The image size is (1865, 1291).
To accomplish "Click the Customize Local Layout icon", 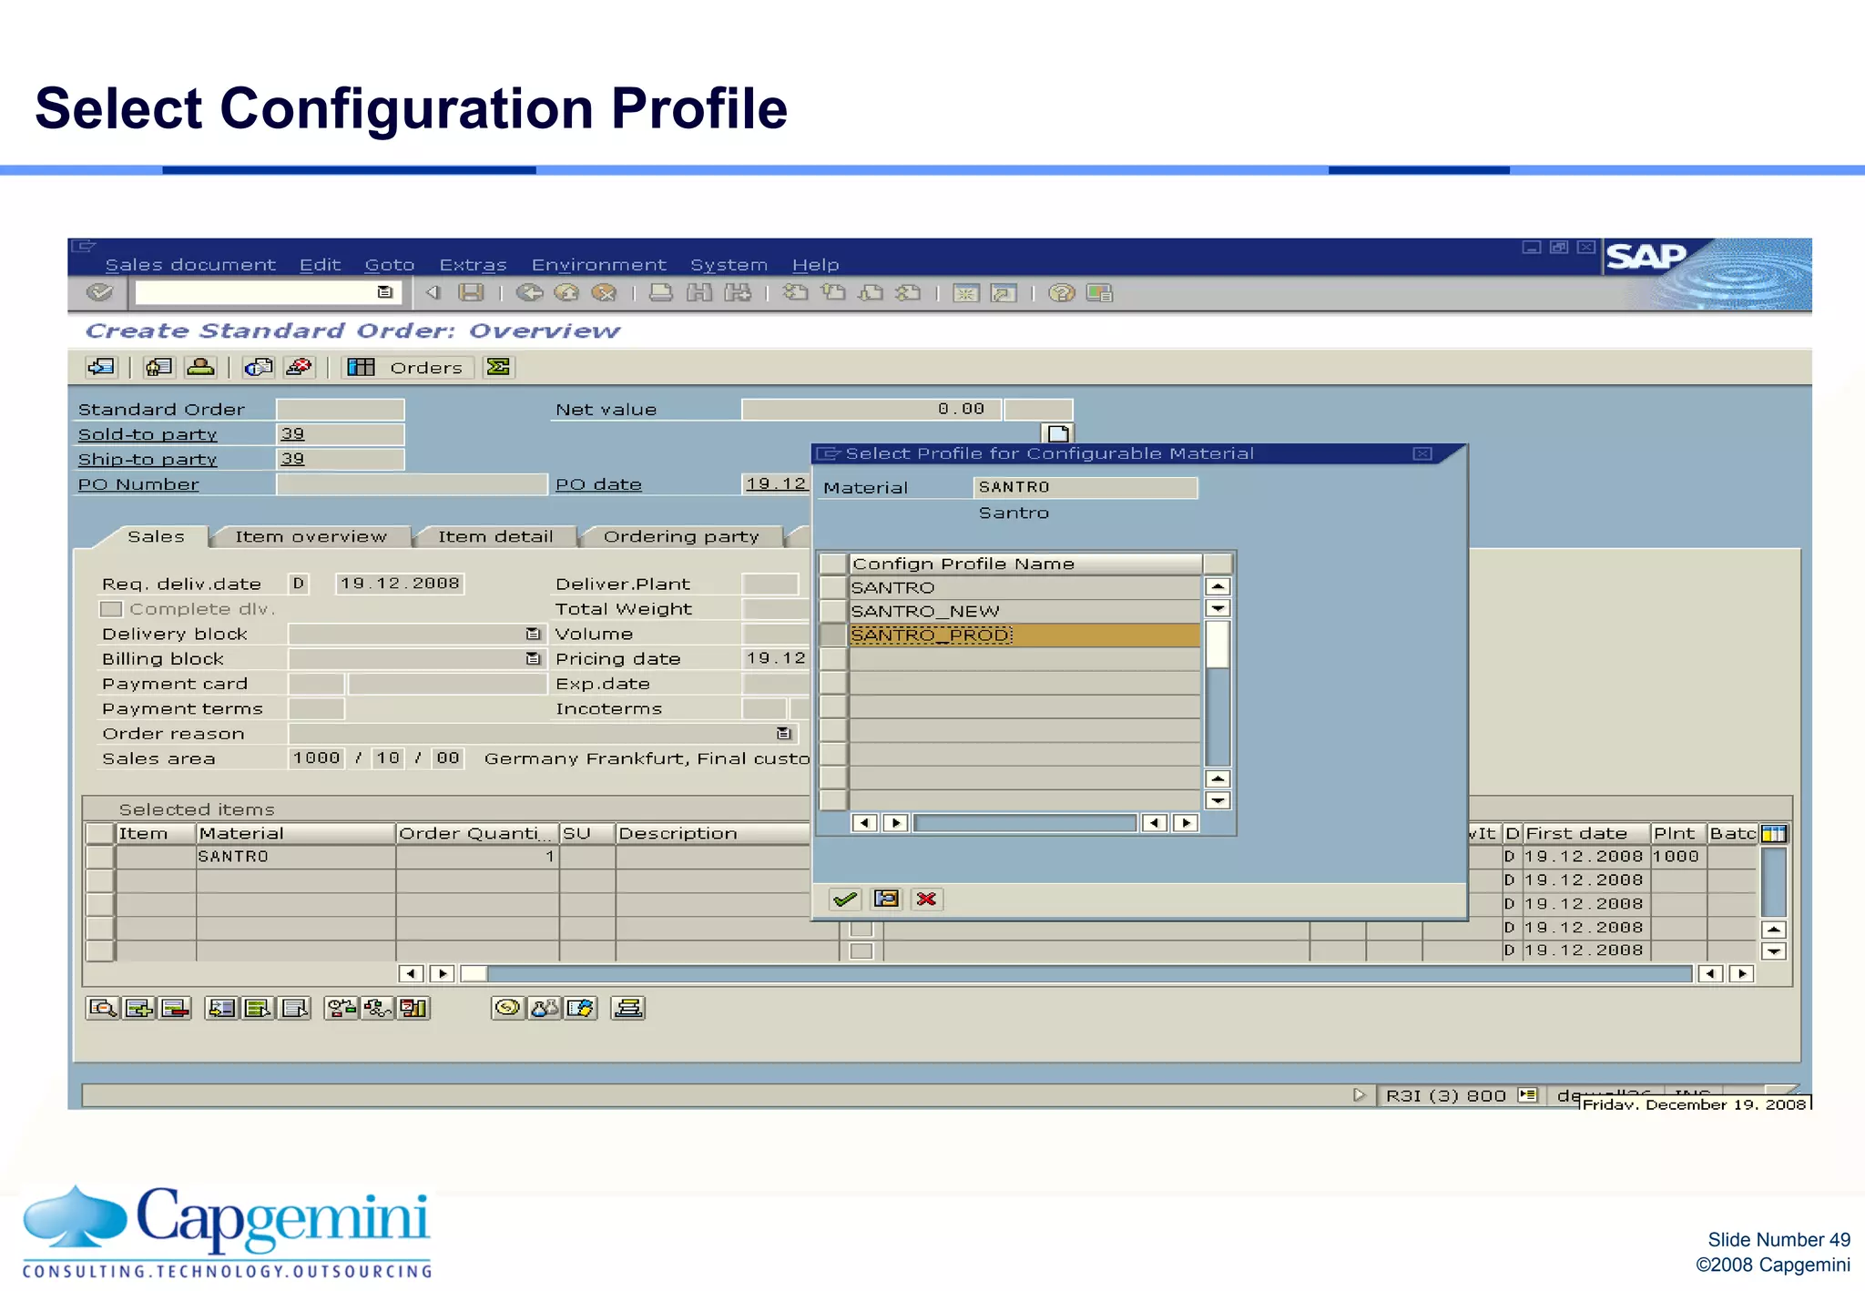I will coord(1099,292).
